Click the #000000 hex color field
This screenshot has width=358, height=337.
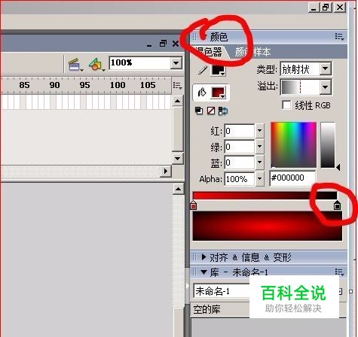292,178
